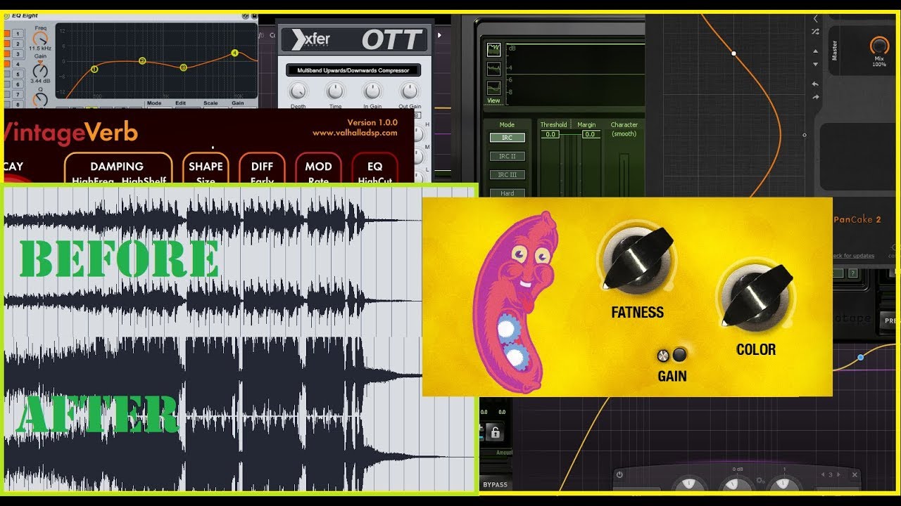Image resolution: width=901 pixels, height=506 pixels.
Task: Click the OTT Depth knob
Action: tap(298, 91)
